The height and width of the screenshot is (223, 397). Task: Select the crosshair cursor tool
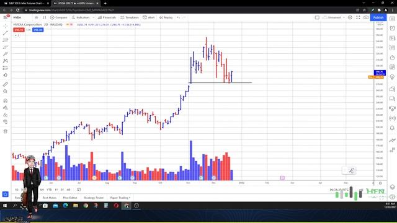tap(6, 26)
